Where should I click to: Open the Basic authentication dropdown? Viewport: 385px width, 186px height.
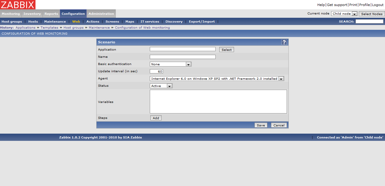click(x=171, y=64)
